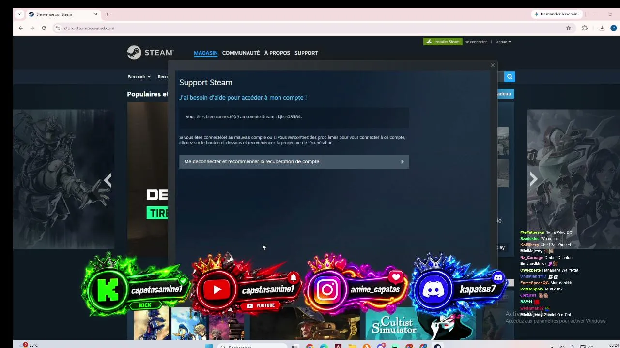620x348 pixels.
Task: Open the Windows Start menu
Action: 209,346
